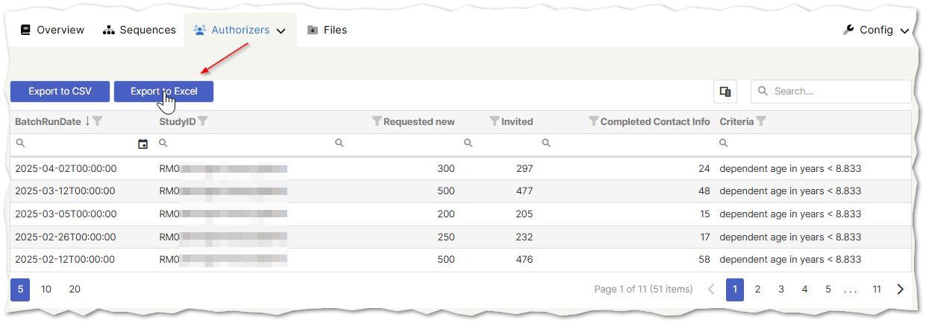
Task: Click the Requested new filter funnel
Action: [x=376, y=121]
